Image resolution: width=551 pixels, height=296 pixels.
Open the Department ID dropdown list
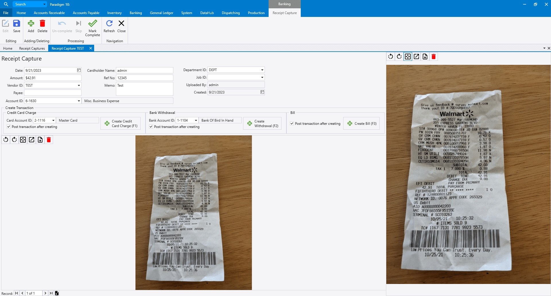(x=262, y=70)
